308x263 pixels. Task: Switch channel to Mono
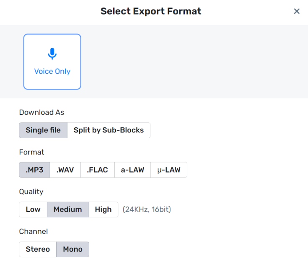pos(72,249)
